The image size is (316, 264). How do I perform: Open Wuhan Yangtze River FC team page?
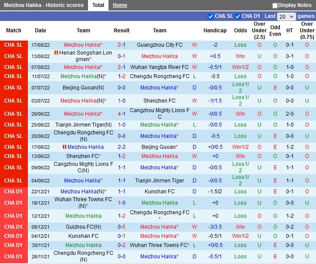(x=160, y=67)
